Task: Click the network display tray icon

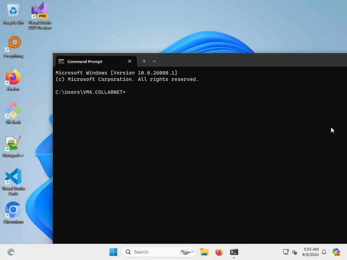Action: pyautogui.click(x=286, y=252)
